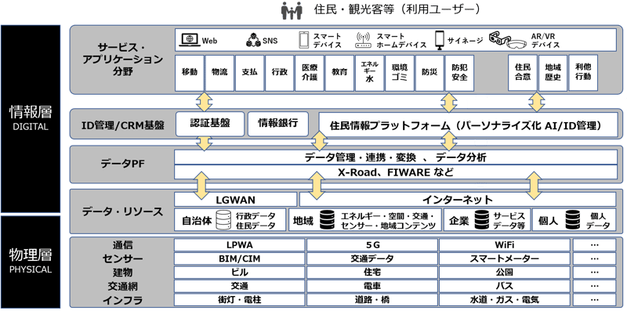Click the 水道・ガス・電気 cell
627x314 pixels.
[504, 300]
